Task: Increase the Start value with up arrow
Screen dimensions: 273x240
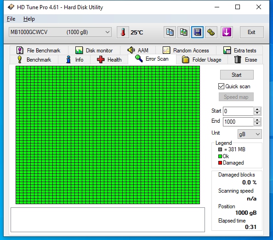Action: [257, 109]
